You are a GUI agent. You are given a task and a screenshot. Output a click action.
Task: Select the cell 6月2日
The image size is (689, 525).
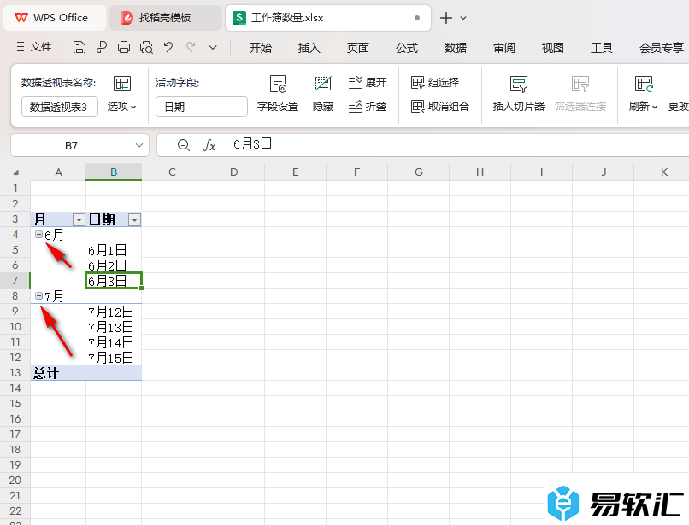click(114, 265)
